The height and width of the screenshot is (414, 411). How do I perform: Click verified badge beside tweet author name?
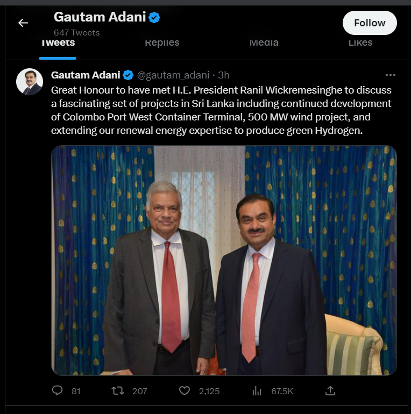pos(129,75)
